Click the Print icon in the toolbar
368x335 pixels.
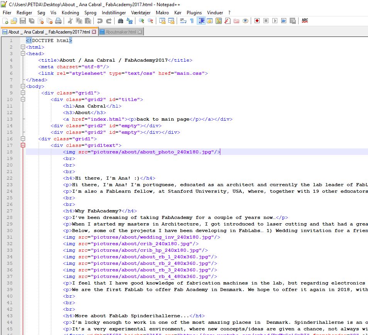pyautogui.click(x=59, y=21)
